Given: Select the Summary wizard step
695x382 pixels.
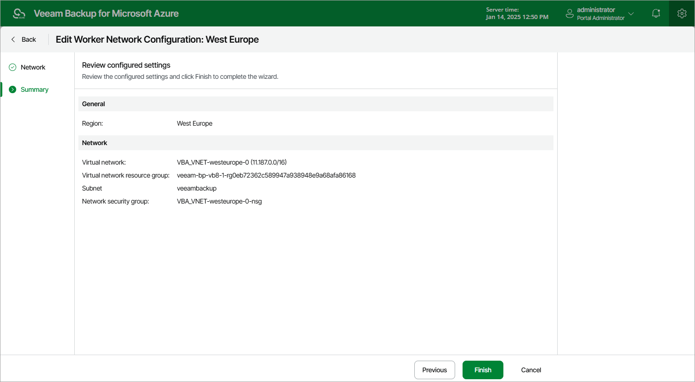Looking at the screenshot, I should coord(34,89).
